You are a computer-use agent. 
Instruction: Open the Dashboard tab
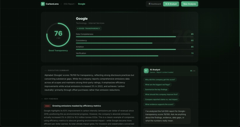coord(155,4)
